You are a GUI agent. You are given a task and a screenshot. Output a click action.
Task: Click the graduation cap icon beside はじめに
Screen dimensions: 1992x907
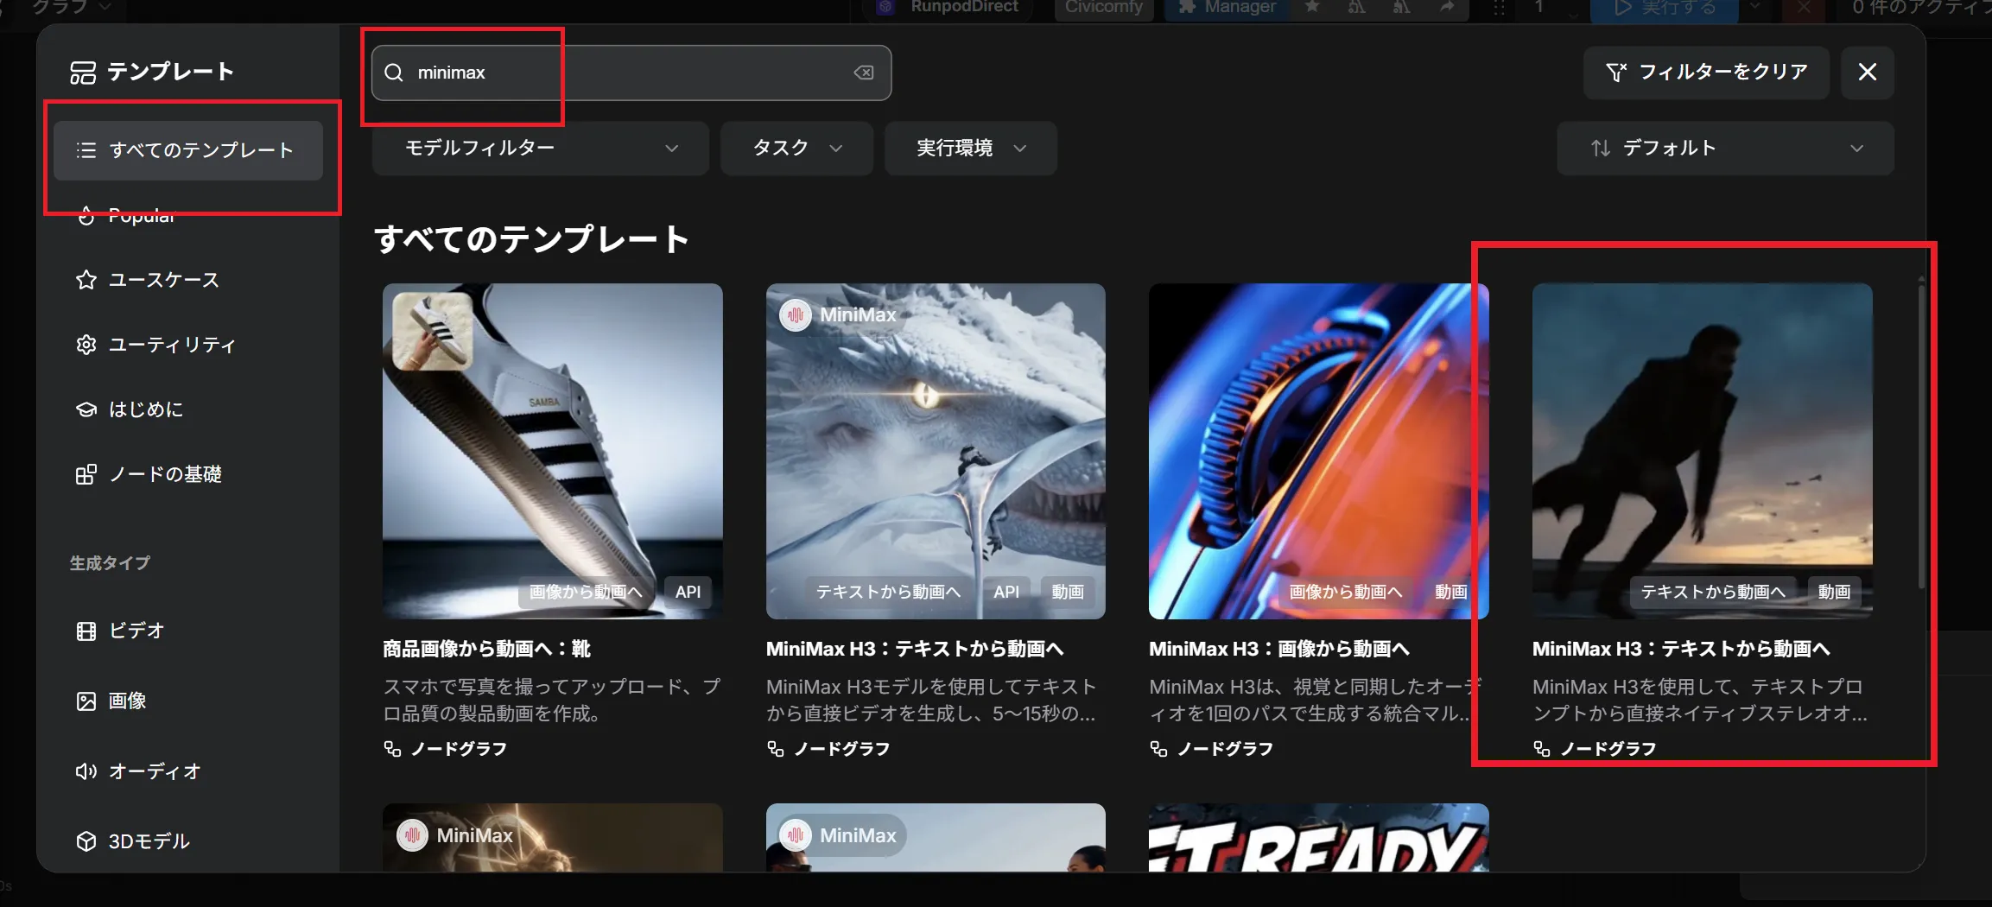pyautogui.click(x=86, y=409)
